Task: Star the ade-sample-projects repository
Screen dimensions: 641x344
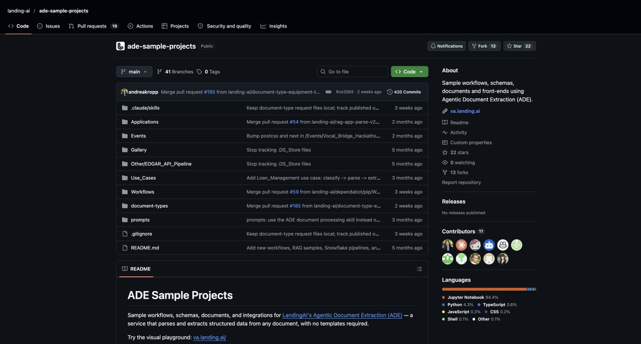Action: pos(519,46)
